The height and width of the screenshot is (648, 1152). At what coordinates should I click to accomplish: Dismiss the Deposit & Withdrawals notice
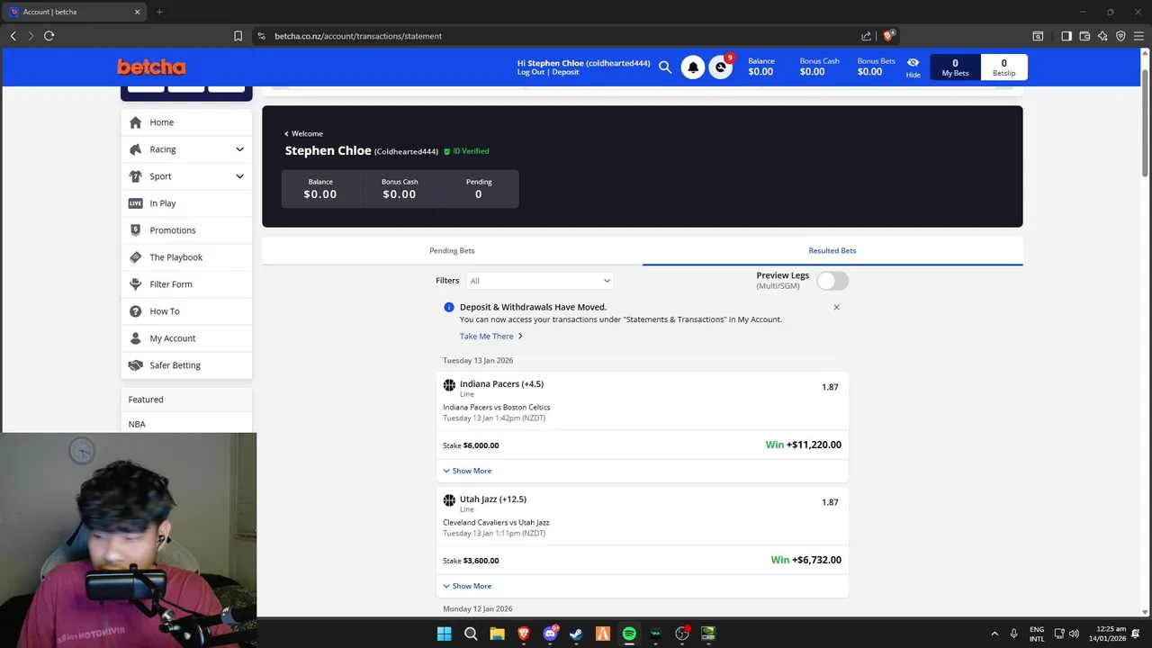tap(836, 307)
